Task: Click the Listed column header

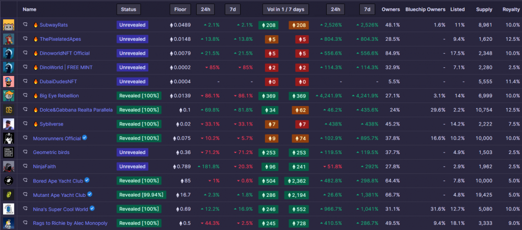Action: click(457, 9)
